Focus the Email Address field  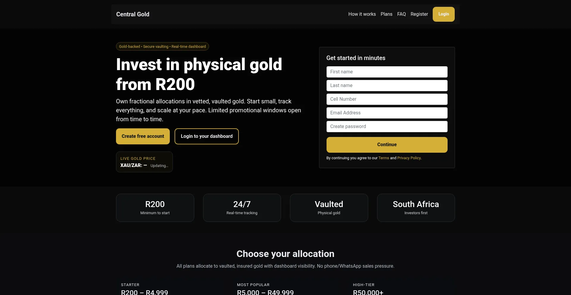(x=387, y=113)
